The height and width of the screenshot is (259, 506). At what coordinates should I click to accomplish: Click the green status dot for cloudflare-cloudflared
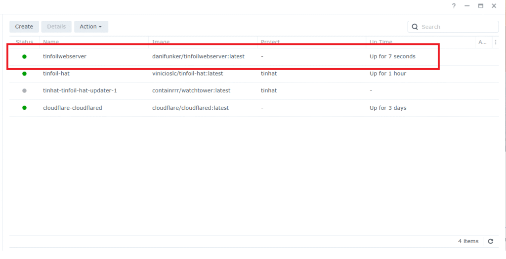[24, 108]
